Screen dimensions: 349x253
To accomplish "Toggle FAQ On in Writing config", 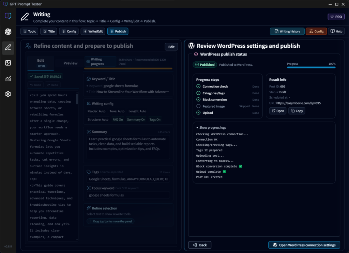I will pyautogui.click(x=118, y=120).
